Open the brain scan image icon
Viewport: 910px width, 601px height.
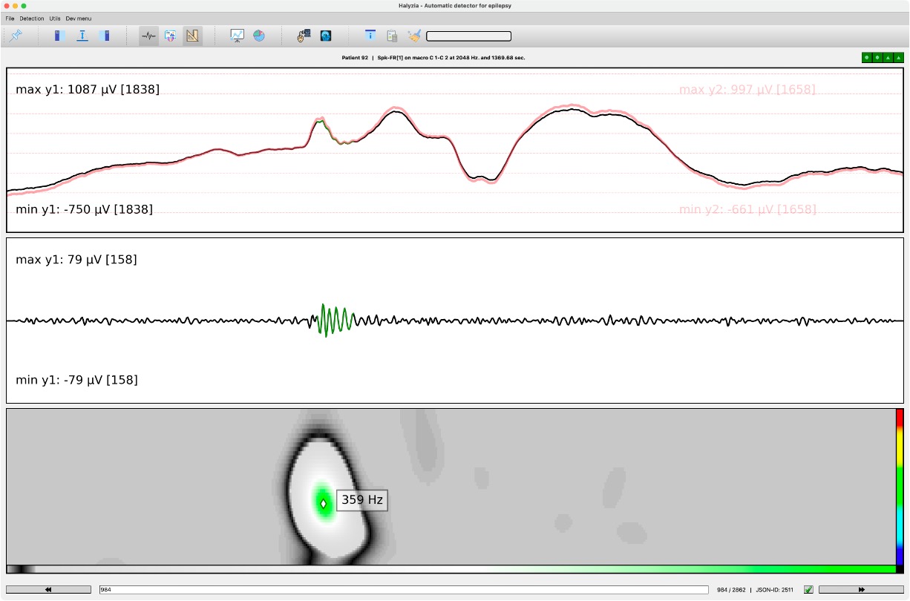pos(325,36)
